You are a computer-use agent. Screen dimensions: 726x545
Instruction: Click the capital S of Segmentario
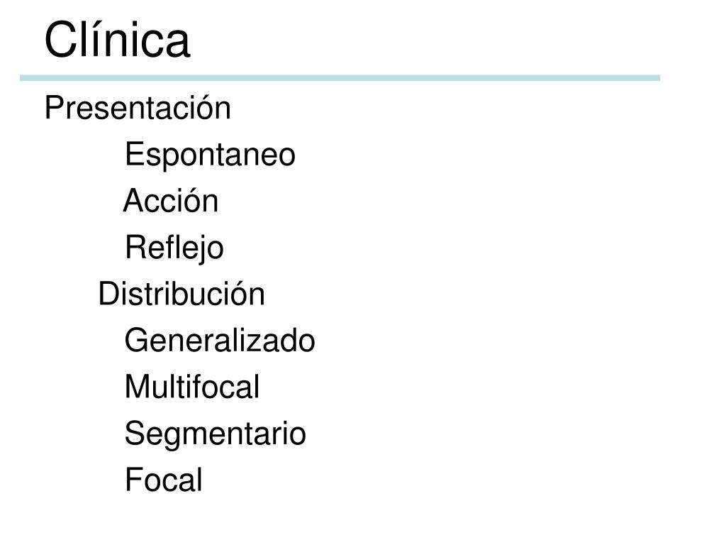(x=135, y=434)
